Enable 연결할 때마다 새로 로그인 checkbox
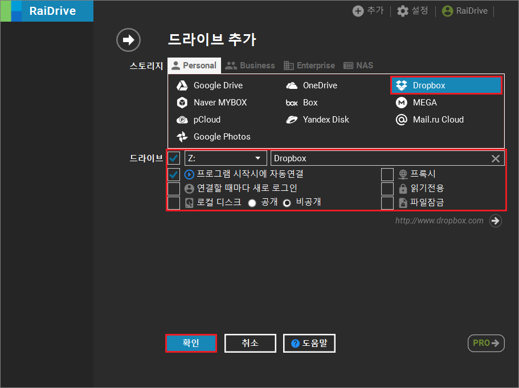Viewport: 519px width, 388px height. (174, 189)
